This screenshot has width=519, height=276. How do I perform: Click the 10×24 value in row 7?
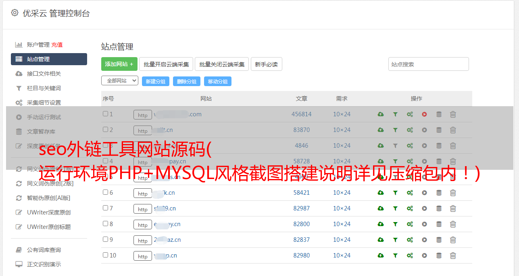[342, 208]
